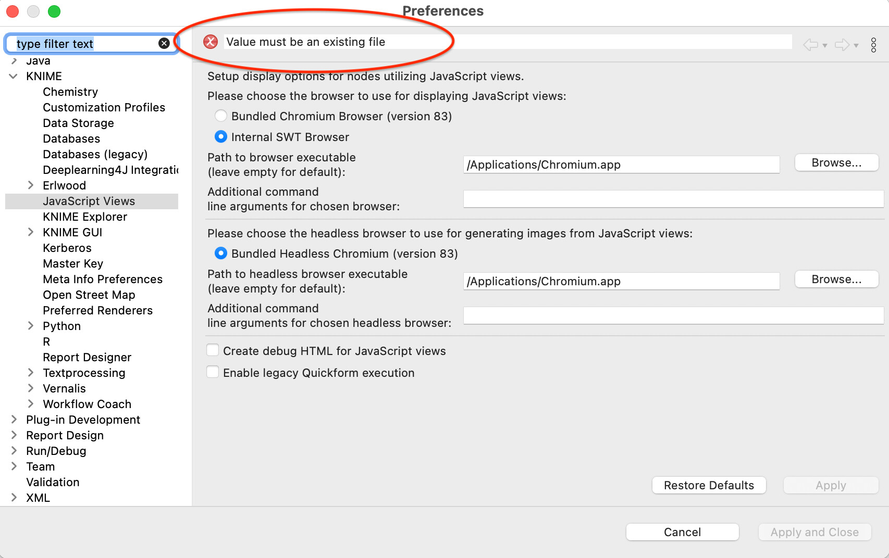Enable Create debug HTML for JavaScript views
Image resolution: width=889 pixels, height=558 pixels.
point(213,350)
